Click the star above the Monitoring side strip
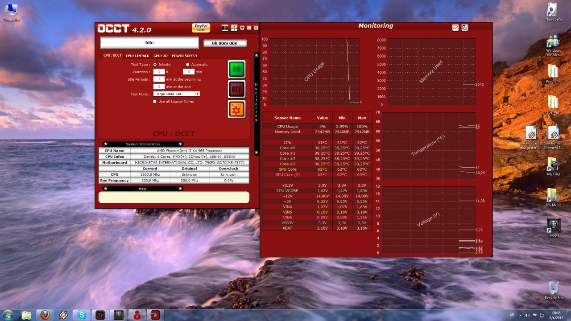 (x=257, y=55)
